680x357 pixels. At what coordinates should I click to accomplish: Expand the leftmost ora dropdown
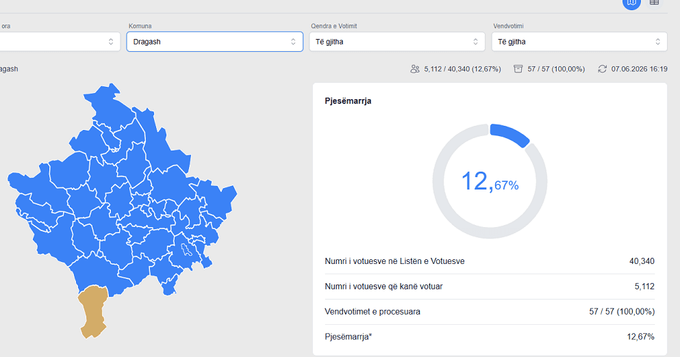pos(60,42)
